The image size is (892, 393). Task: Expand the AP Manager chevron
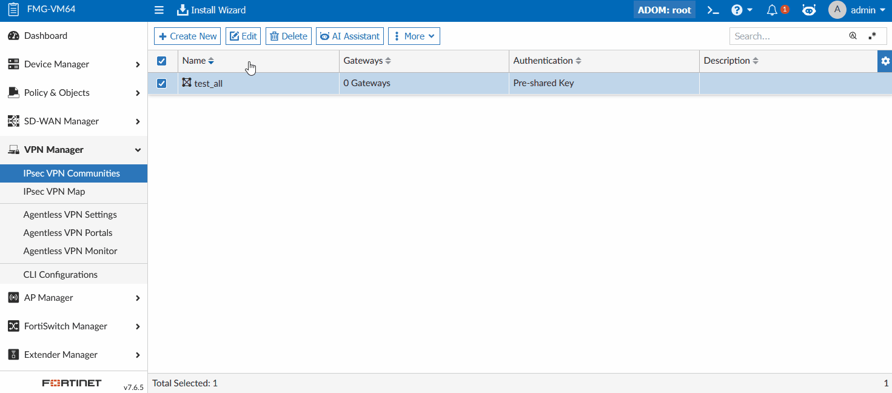(x=138, y=298)
